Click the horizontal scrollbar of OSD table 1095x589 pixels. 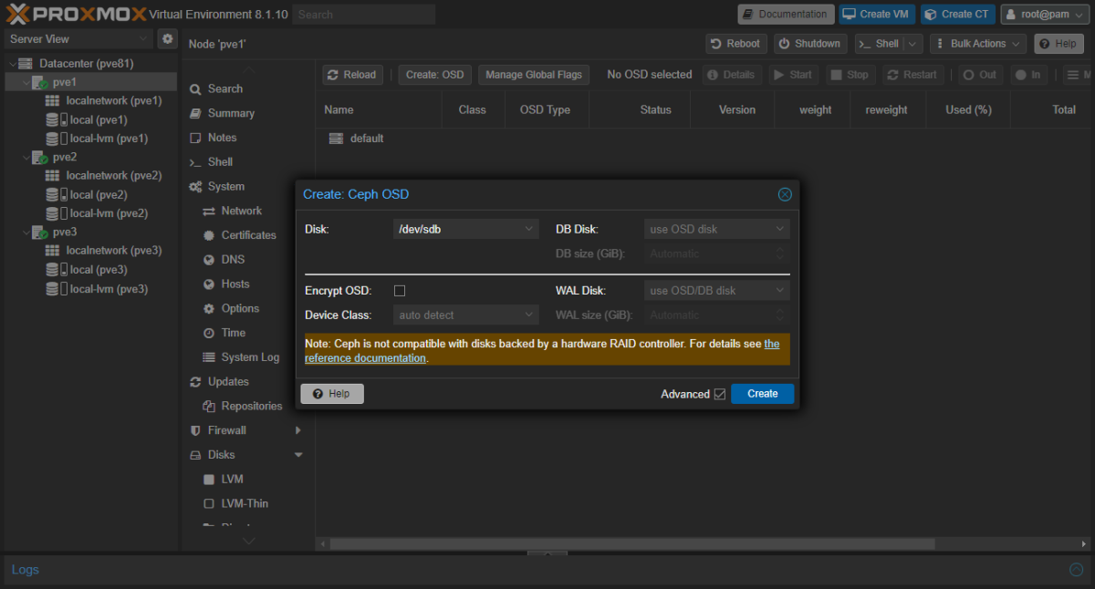632,543
